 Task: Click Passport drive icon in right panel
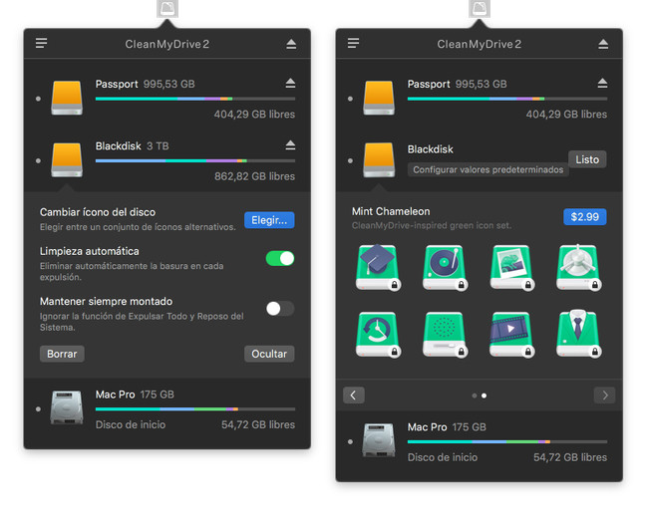click(379, 98)
